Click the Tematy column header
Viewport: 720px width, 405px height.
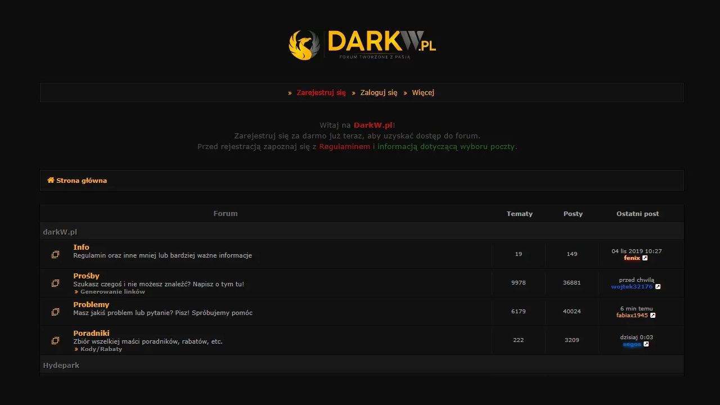519,214
